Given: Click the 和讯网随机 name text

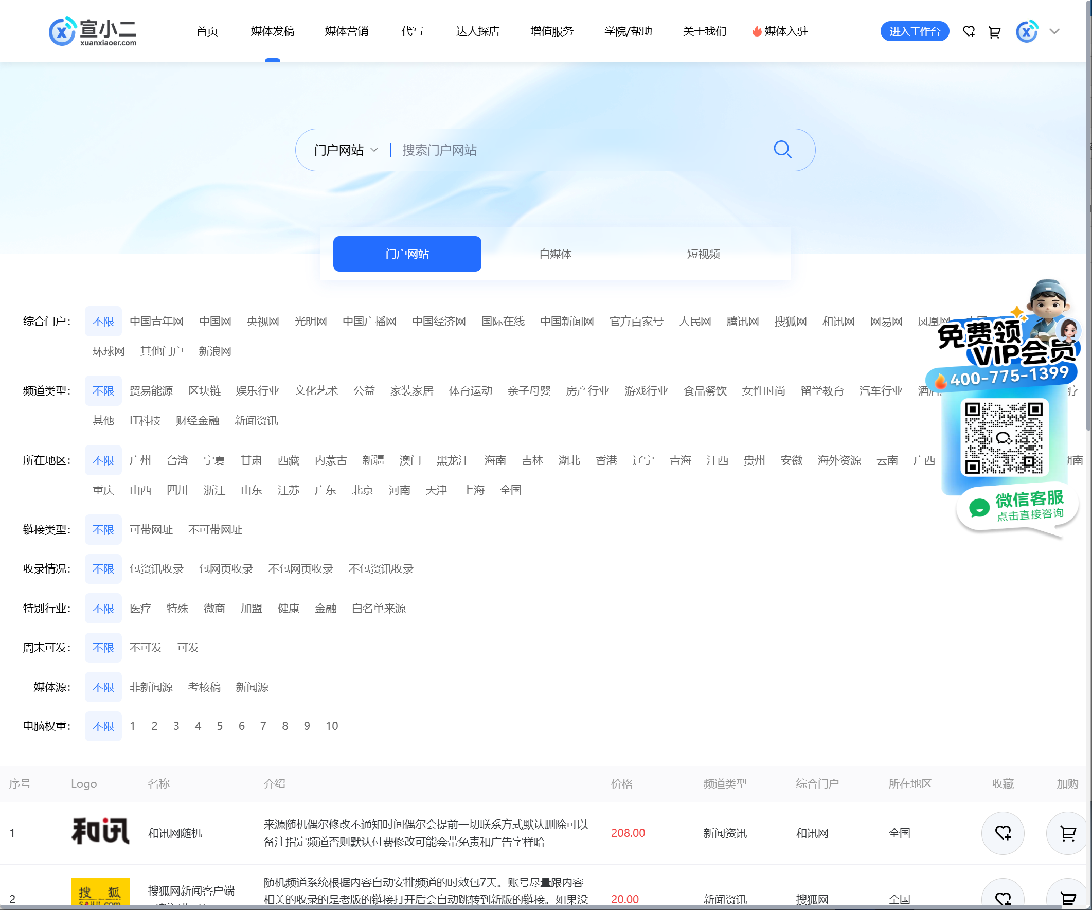Looking at the screenshot, I should [175, 833].
